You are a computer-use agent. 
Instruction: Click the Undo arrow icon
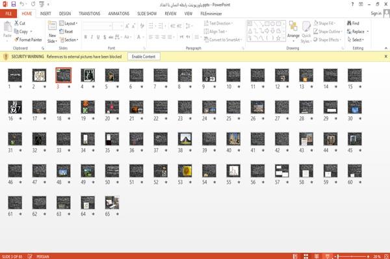click(22, 5)
